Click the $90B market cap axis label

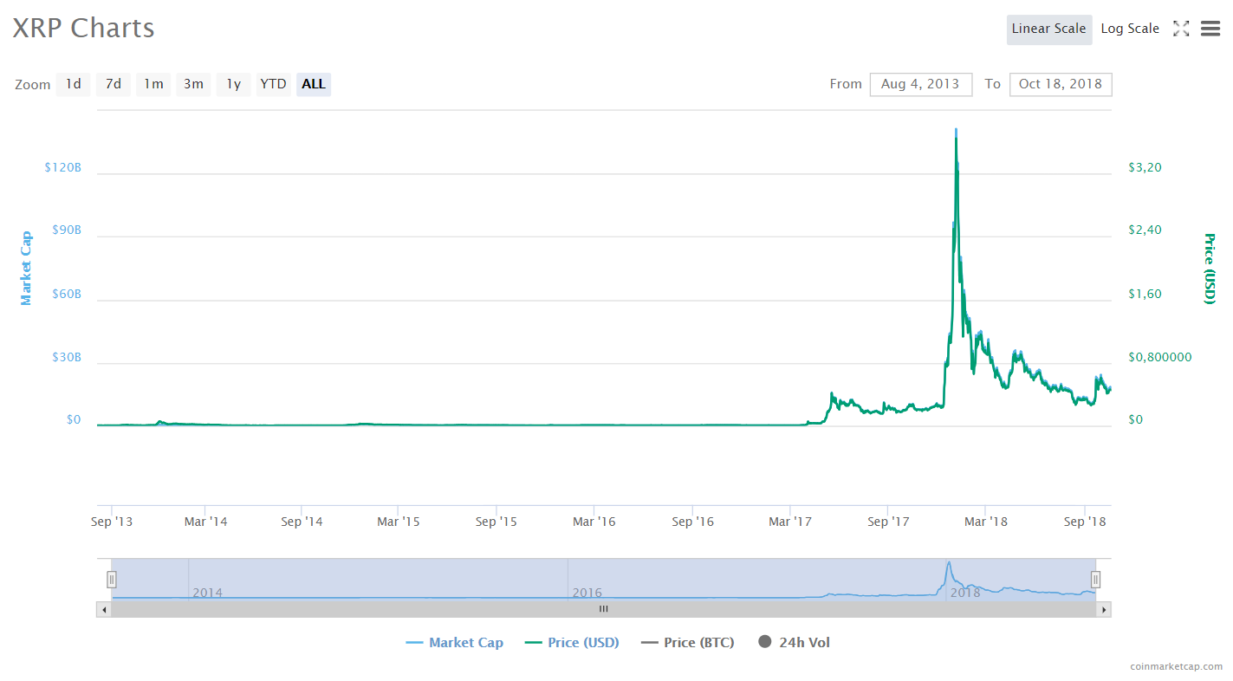pos(66,230)
